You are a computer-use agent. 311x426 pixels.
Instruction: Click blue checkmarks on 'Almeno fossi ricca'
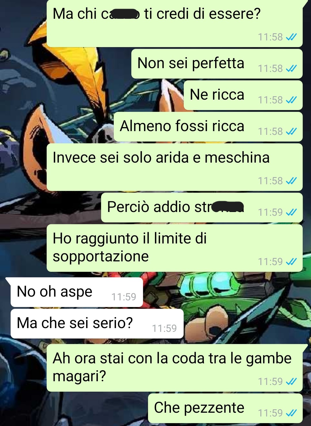tap(291, 131)
